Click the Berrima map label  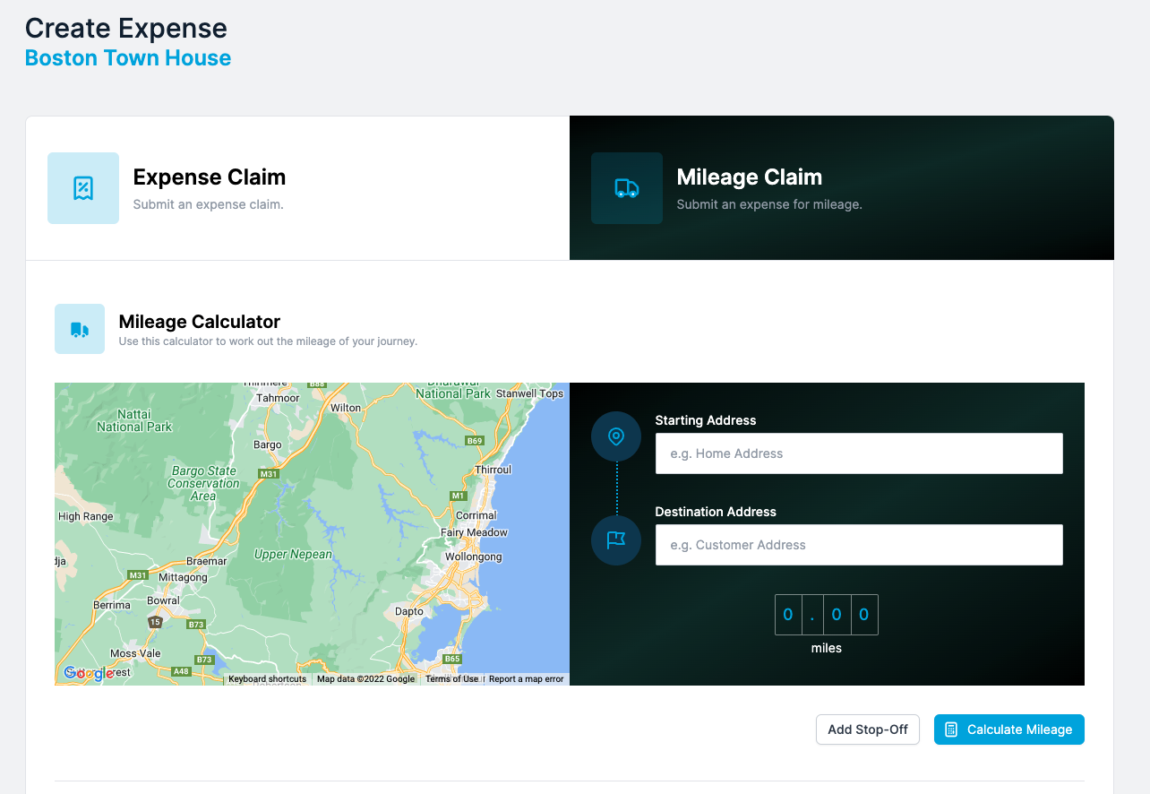click(x=112, y=606)
